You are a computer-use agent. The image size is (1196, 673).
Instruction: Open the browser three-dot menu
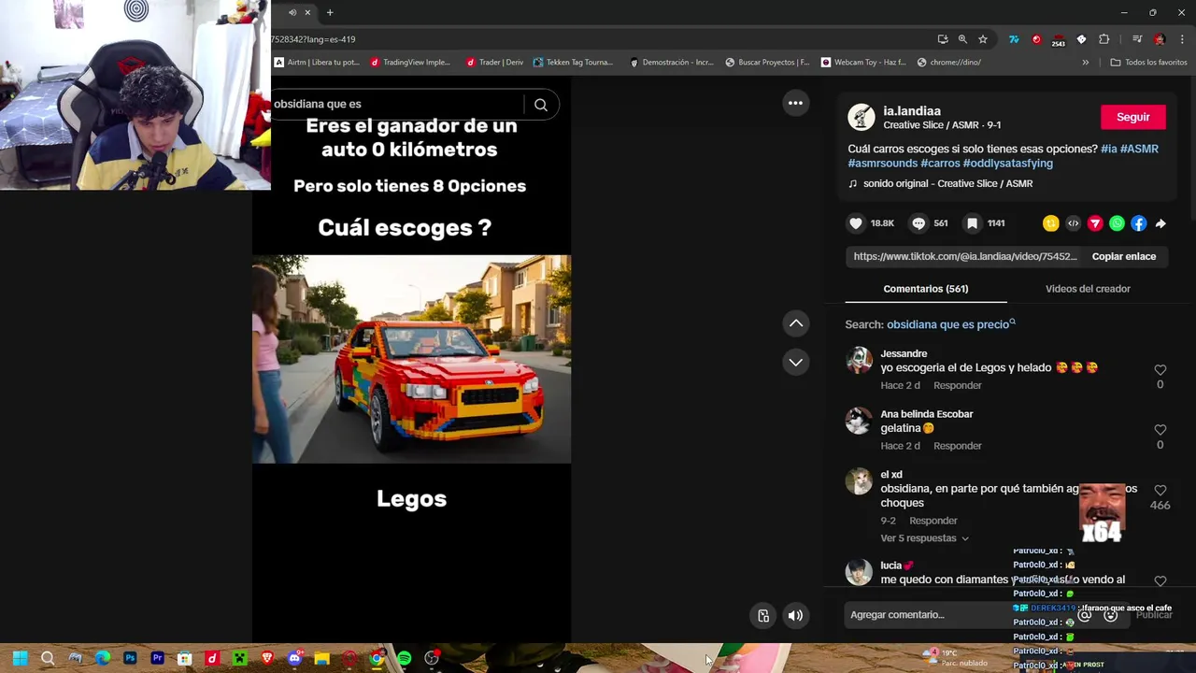[1182, 39]
